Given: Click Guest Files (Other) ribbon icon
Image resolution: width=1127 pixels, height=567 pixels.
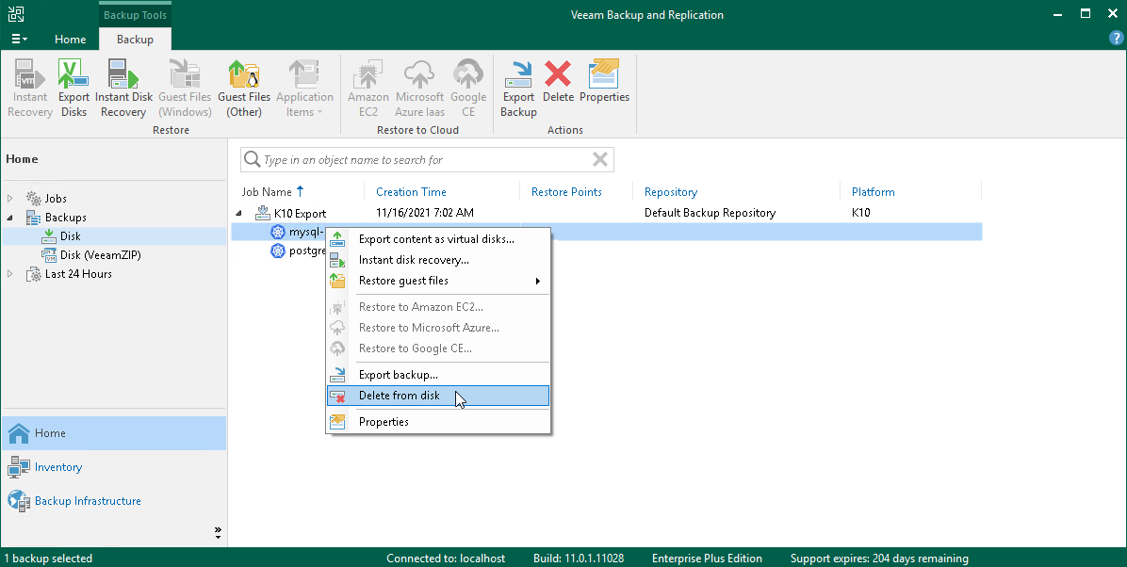Looking at the screenshot, I should pyautogui.click(x=244, y=89).
